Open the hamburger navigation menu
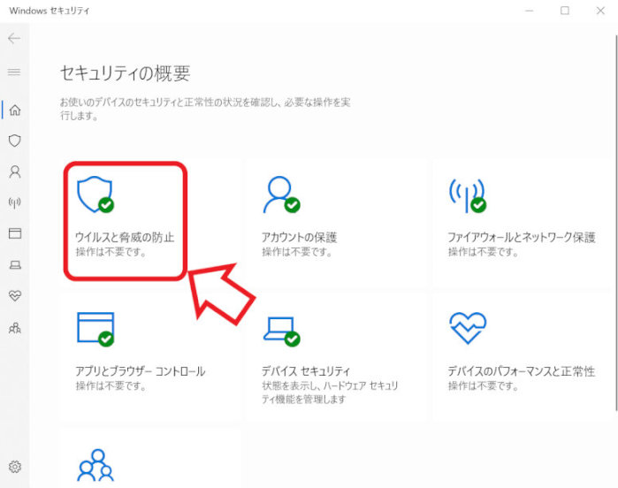 coord(14,72)
